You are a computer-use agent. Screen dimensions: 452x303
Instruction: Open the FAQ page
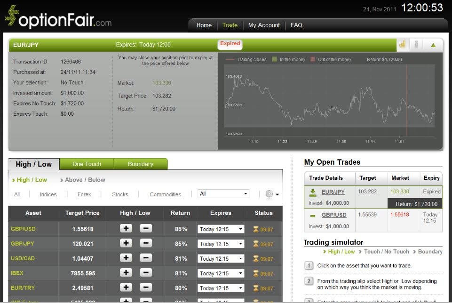click(x=296, y=25)
